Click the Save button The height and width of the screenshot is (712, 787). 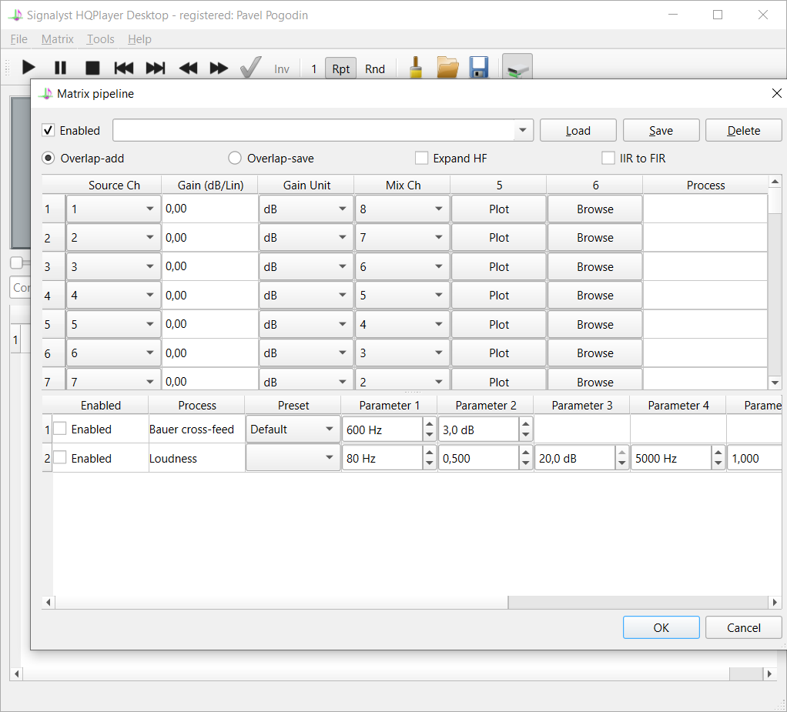click(x=661, y=130)
